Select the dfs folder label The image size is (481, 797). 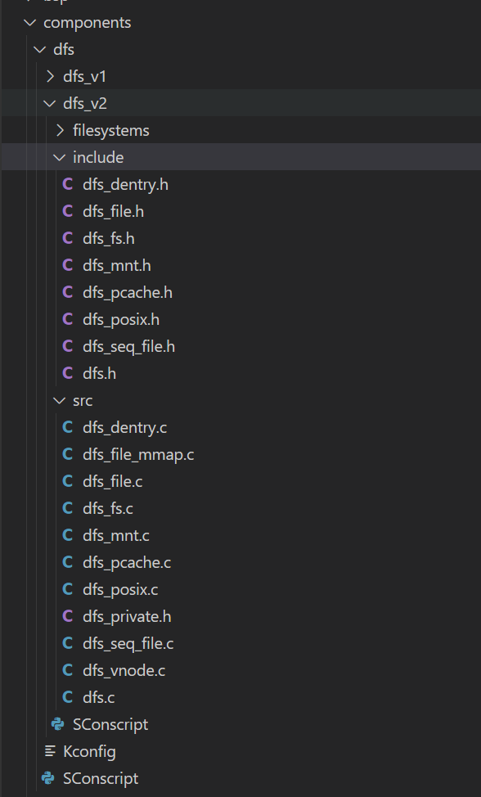coord(64,49)
